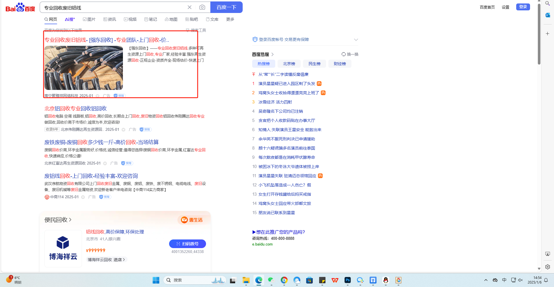Open sidebar settings gear icon
Screen dimensions: 554x287
click(x=547, y=267)
